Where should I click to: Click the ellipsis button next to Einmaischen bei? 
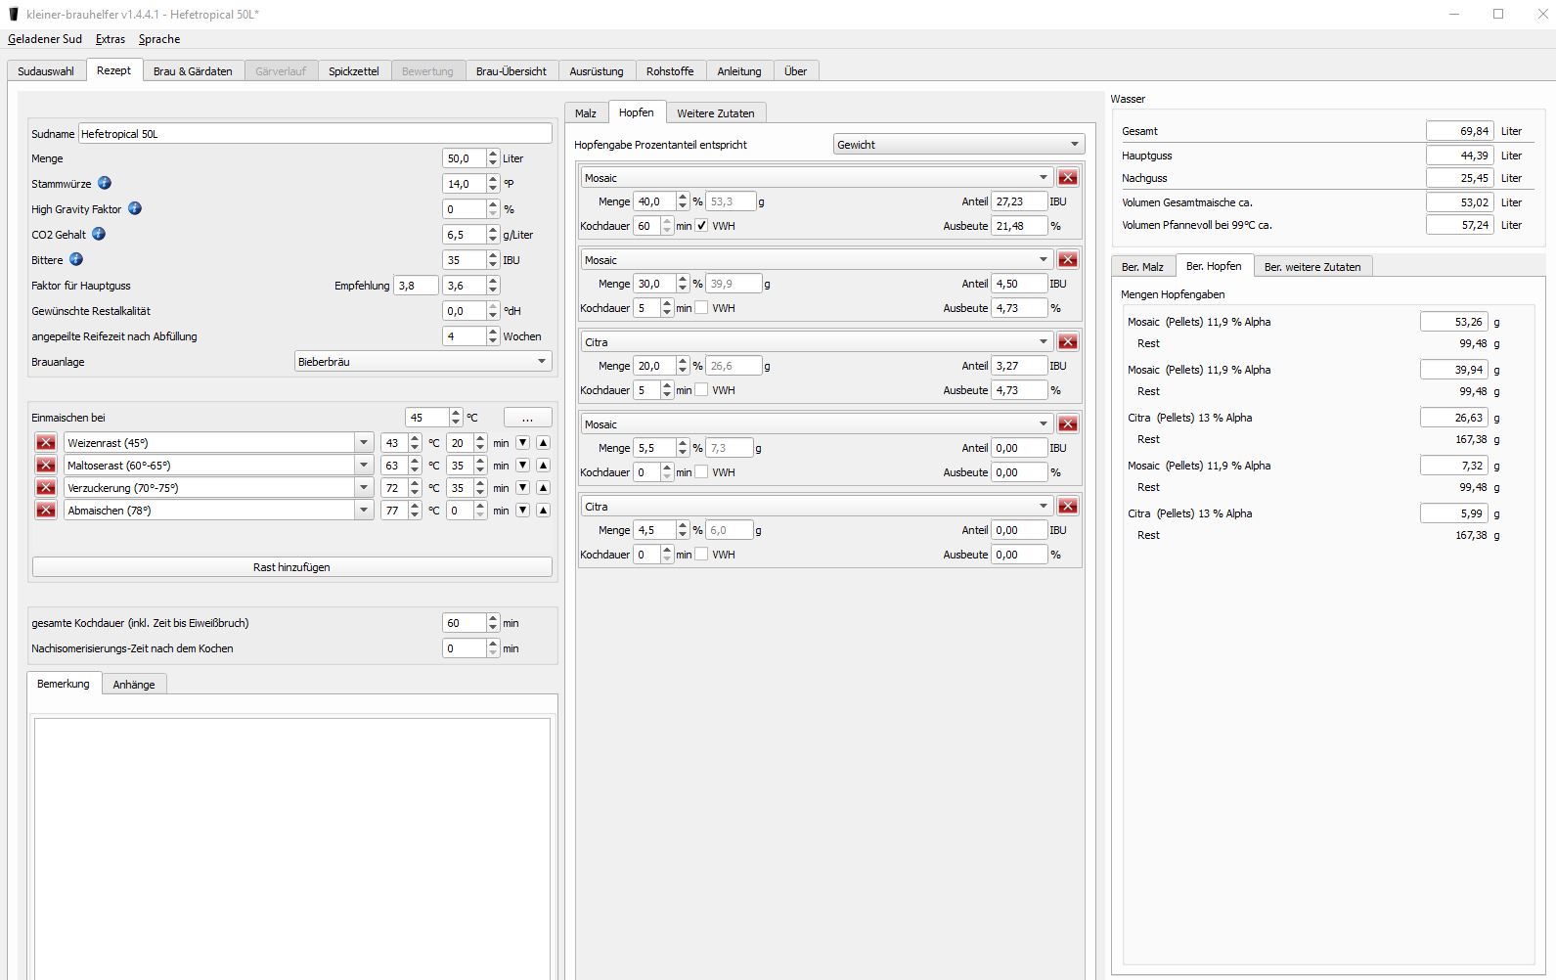pos(527,418)
